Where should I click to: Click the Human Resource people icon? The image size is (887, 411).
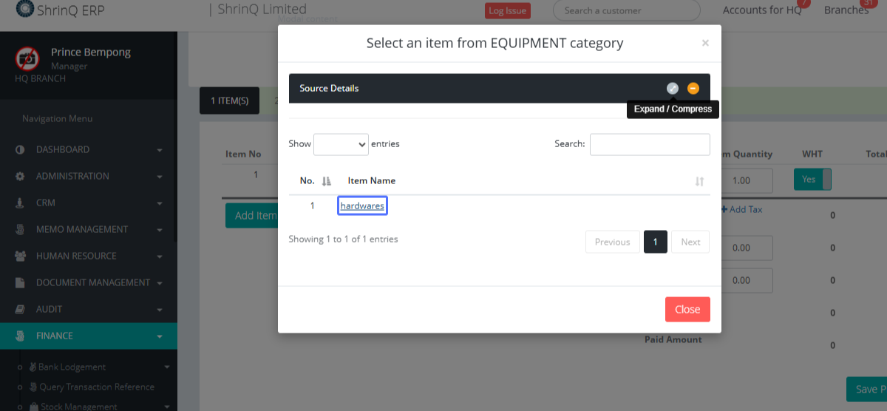[x=20, y=257]
